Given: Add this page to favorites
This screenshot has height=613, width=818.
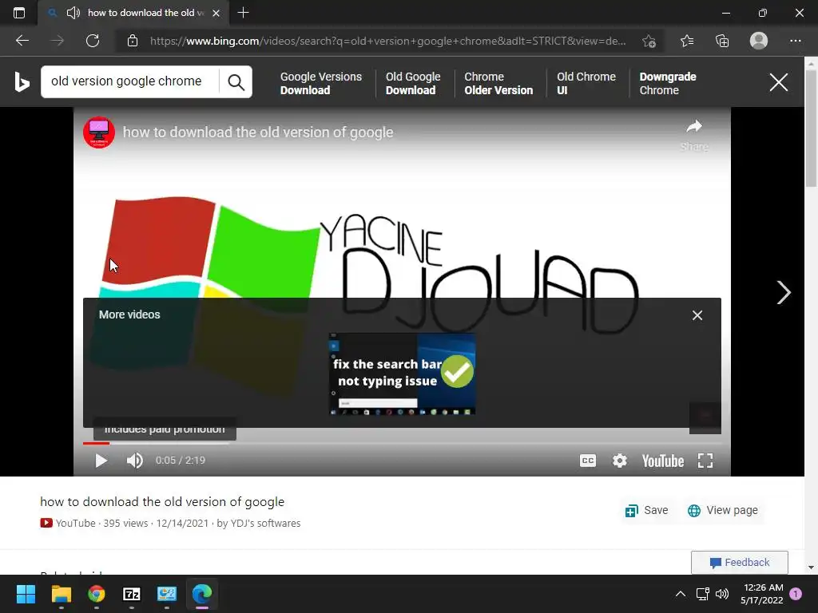Looking at the screenshot, I should point(649,41).
